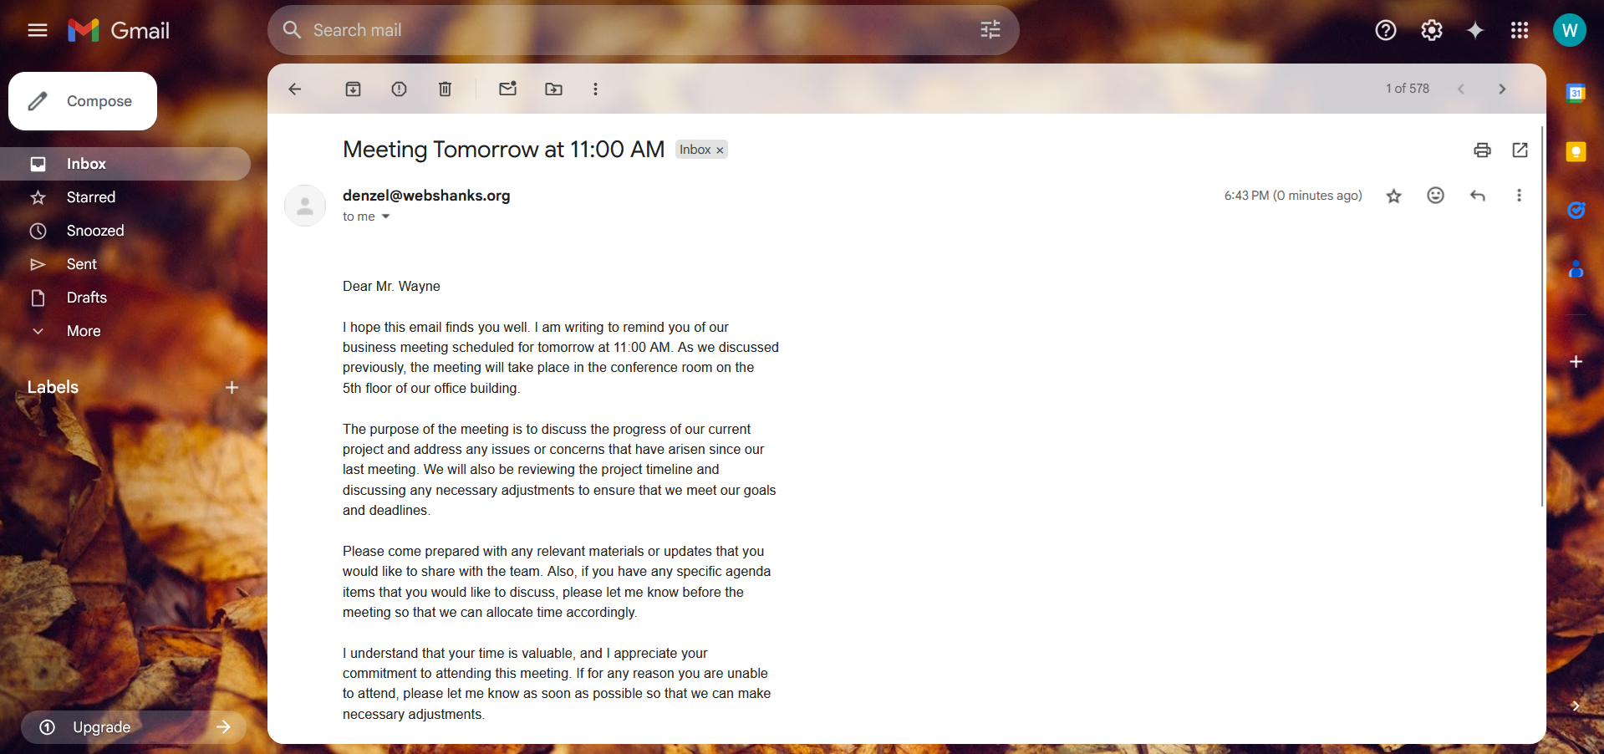The height and width of the screenshot is (754, 1604).
Task: Print all with printer icon
Action: pyautogui.click(x=1482, y=150)
